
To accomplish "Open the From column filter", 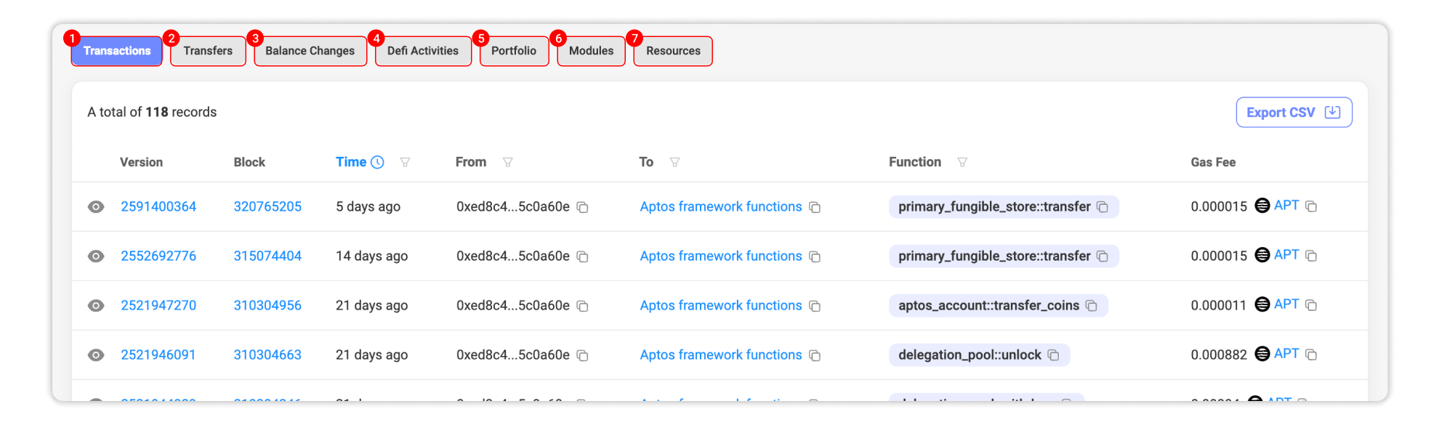I will (x=508, y=162).
